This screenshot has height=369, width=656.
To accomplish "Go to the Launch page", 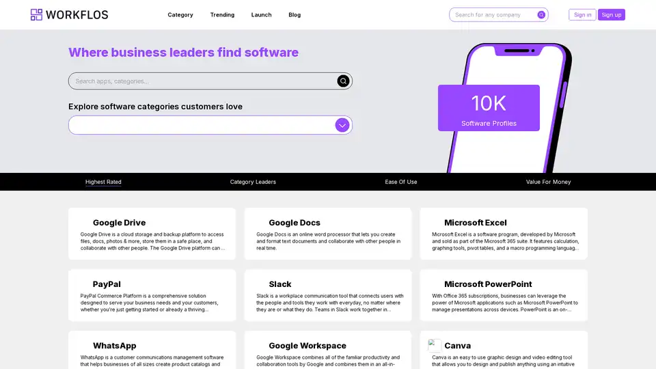I will coord(261,14).
